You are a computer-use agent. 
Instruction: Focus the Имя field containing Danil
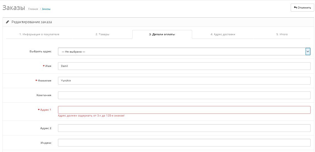tap(184, 66)
